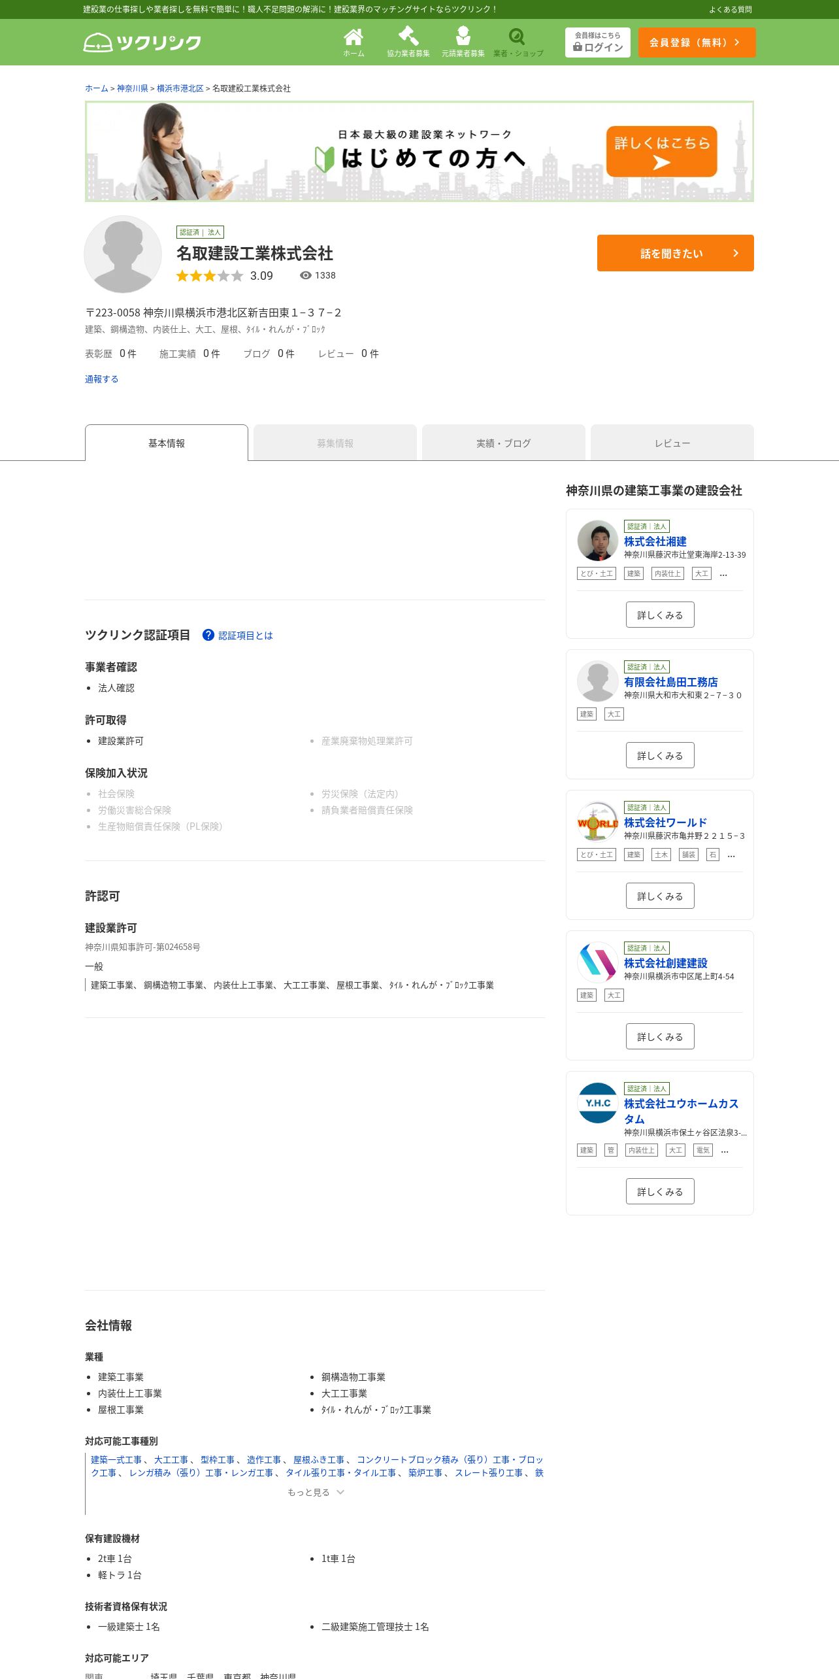Click the ログイン lock button
839x1679 pixels.
598,42
